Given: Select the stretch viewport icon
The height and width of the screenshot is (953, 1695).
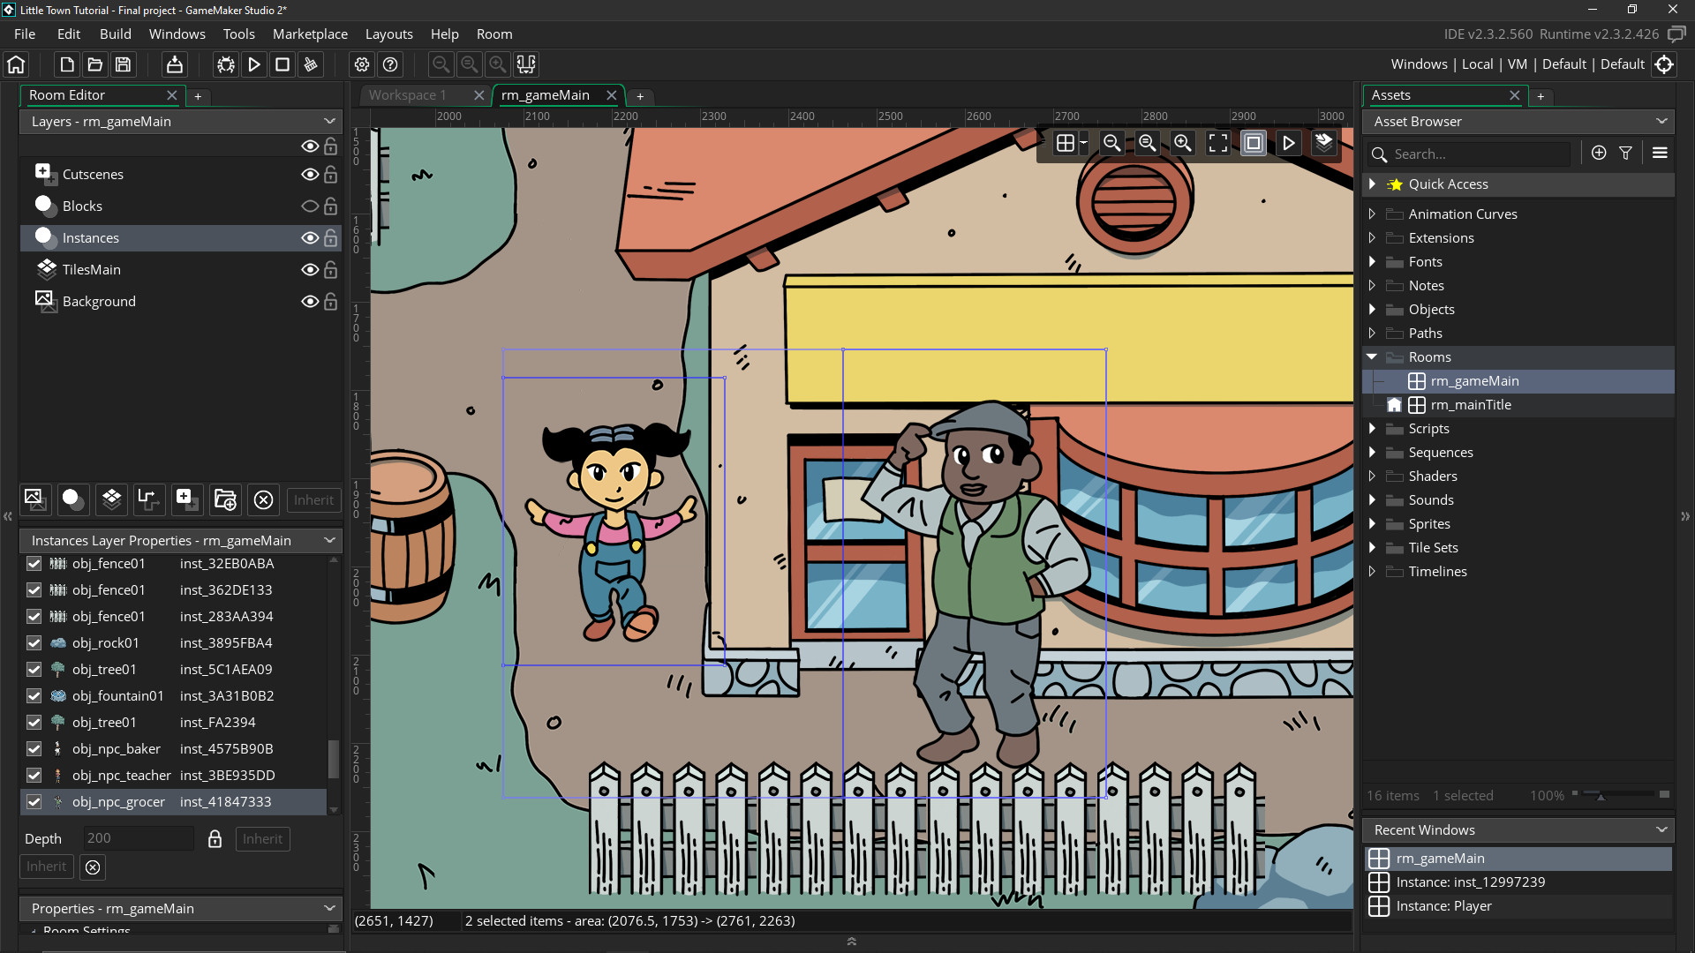Looking at the screenshot, I should (x=1254, y=142).
